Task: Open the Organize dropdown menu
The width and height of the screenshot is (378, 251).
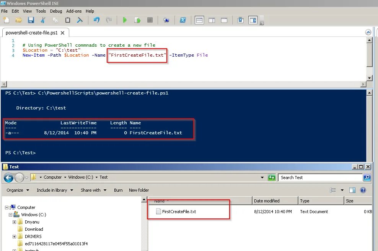Action: (18, 190)
